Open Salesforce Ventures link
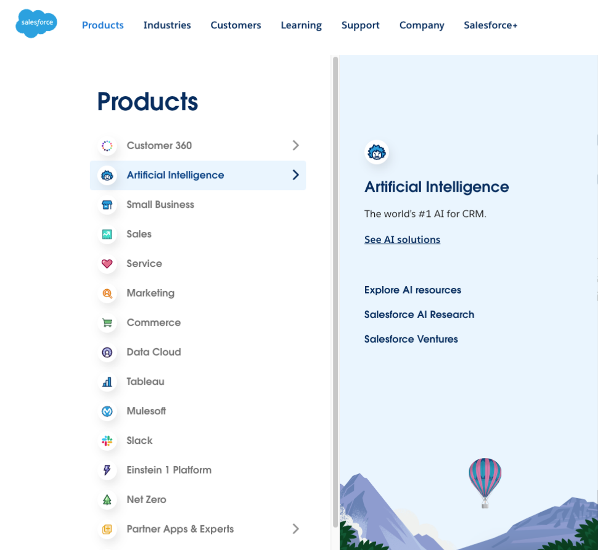This screenshot has width=598, height=550. click(x=411, y=339)
